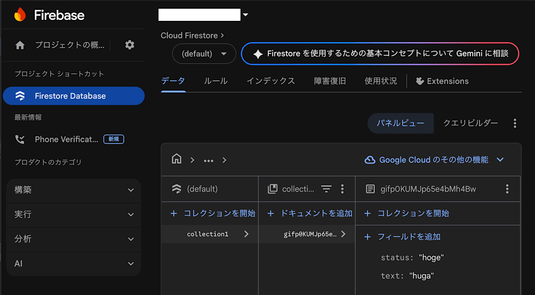Open Firestore Database in sidebar
The height and width of the screenshot is (295, 535).
[74, 96]
